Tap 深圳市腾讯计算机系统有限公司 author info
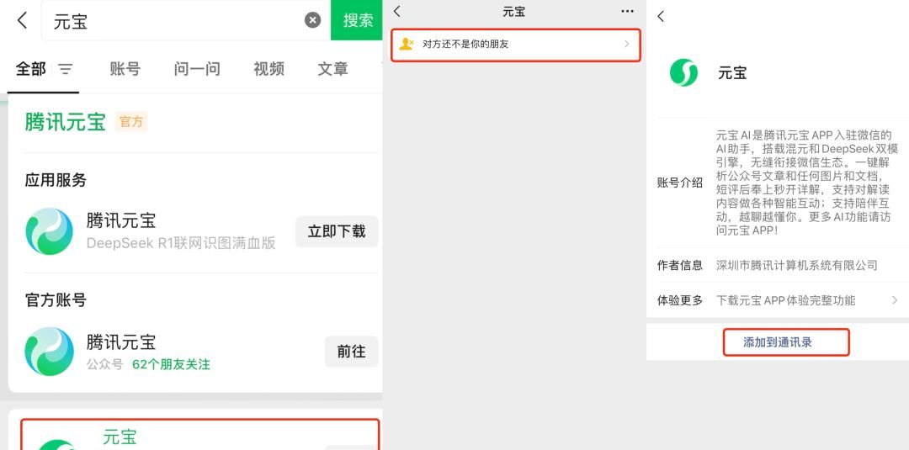Screen dimensions: 909x450 click(796, 265)
